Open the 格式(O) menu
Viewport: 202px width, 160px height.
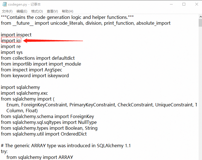point(37,11)
